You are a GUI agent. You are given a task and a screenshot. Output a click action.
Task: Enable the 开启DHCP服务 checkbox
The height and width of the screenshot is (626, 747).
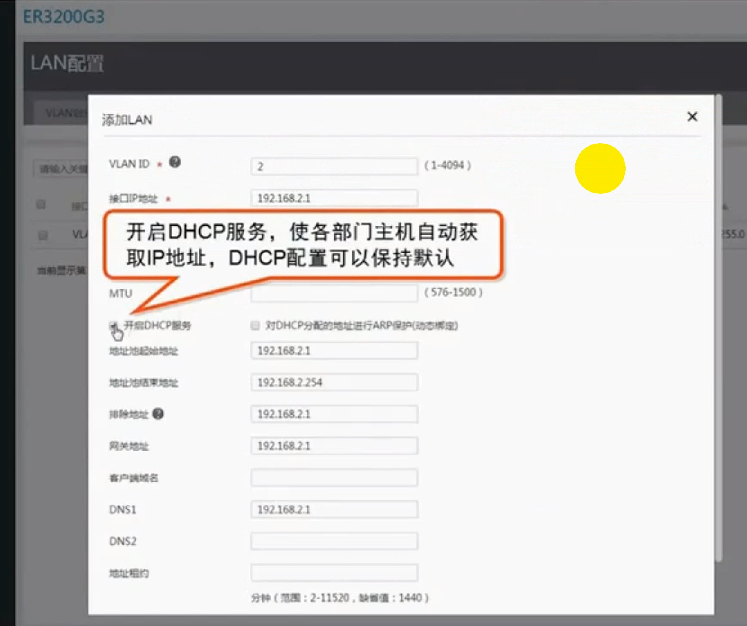113,325
